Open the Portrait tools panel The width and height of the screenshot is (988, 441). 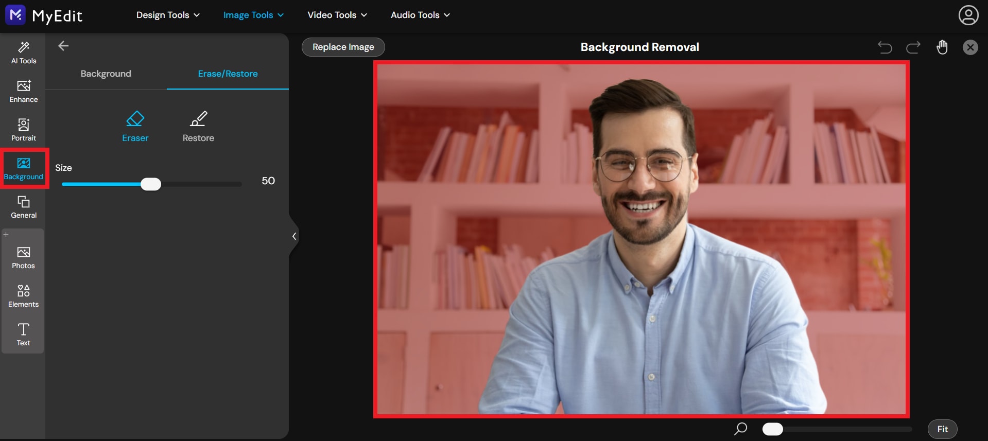click(x=24, y=130)
